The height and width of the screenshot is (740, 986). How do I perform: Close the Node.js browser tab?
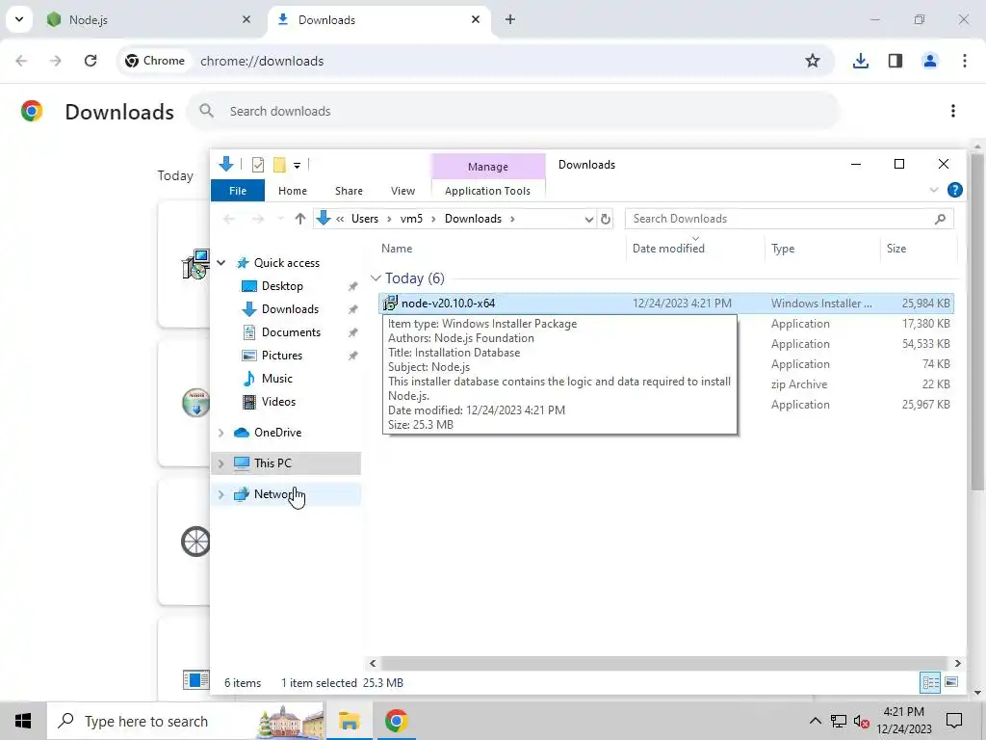246,19
